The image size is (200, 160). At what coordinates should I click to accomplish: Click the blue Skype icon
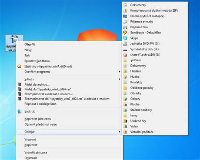click(125, 38)
